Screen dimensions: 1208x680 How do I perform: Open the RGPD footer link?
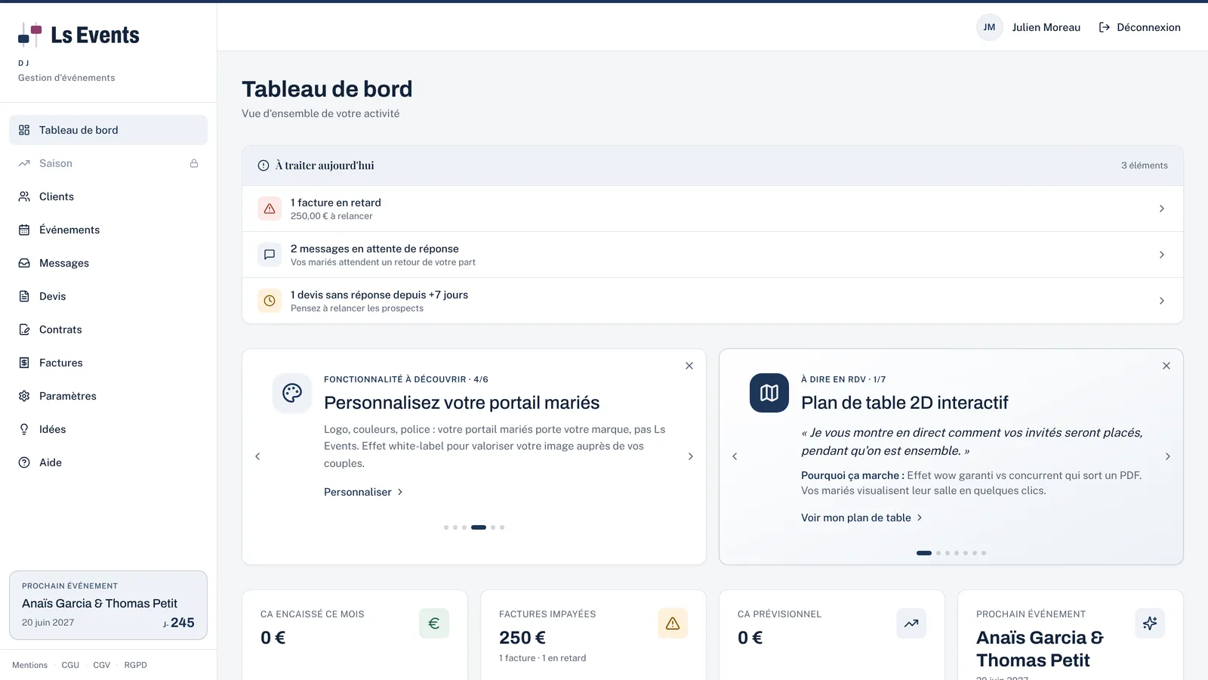[x=136, y=665]
